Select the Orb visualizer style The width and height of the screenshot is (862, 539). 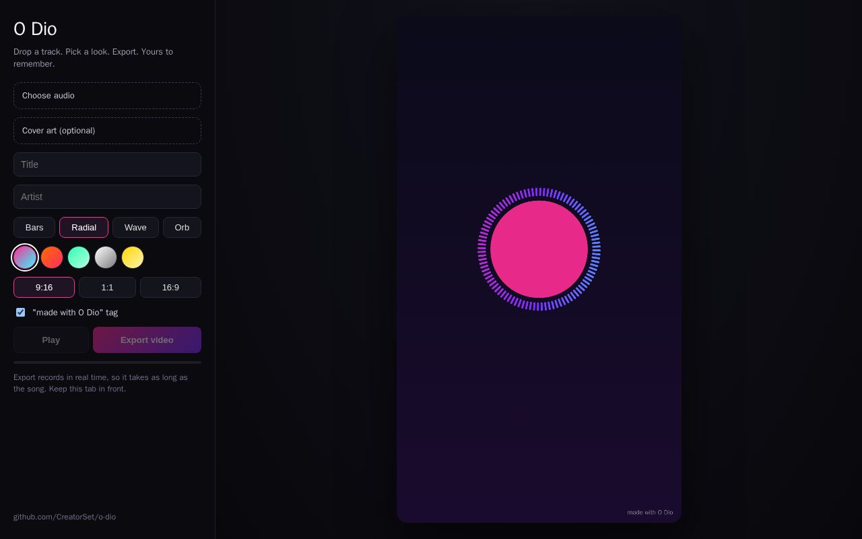click(x=182, y=228)
